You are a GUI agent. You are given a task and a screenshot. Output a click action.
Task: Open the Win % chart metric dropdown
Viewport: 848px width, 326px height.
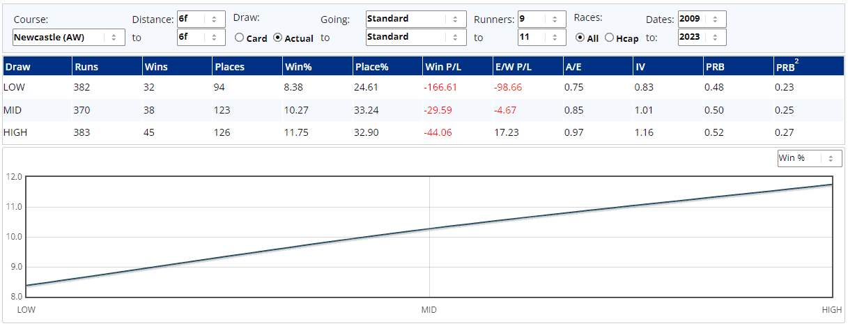point(810,158)
